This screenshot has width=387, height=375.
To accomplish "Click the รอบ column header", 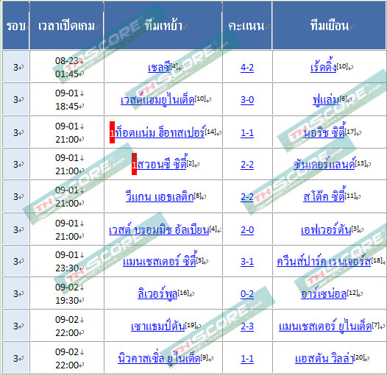I will point(15,25).
